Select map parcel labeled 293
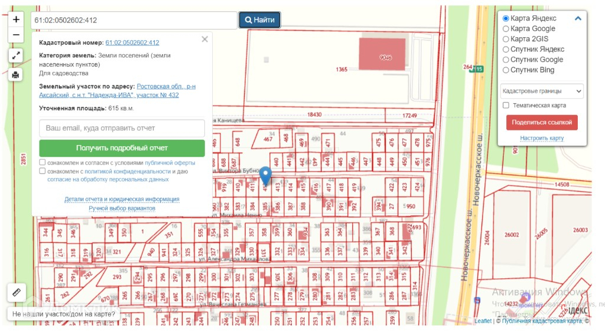The height and width of the screenshot is (333, 605). (117, 277)
